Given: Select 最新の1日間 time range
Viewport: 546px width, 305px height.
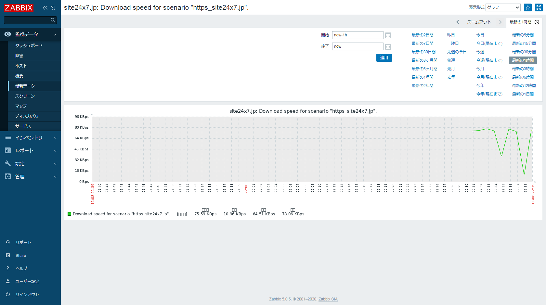Looking at the screenshot, I should coord(523,94).
